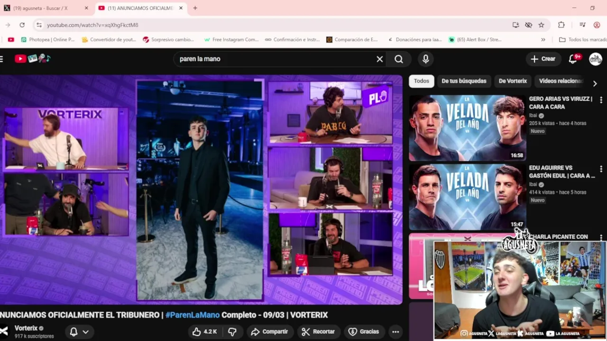
Task: Close the 'ANUNCIAMOS OFICIALME' YouTube tab
Action: tap(181, 8)
